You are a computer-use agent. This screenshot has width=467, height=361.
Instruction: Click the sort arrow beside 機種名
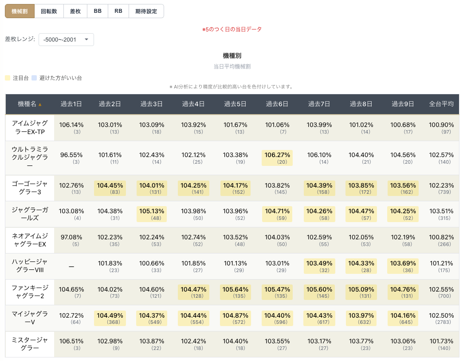pos(40,104)
